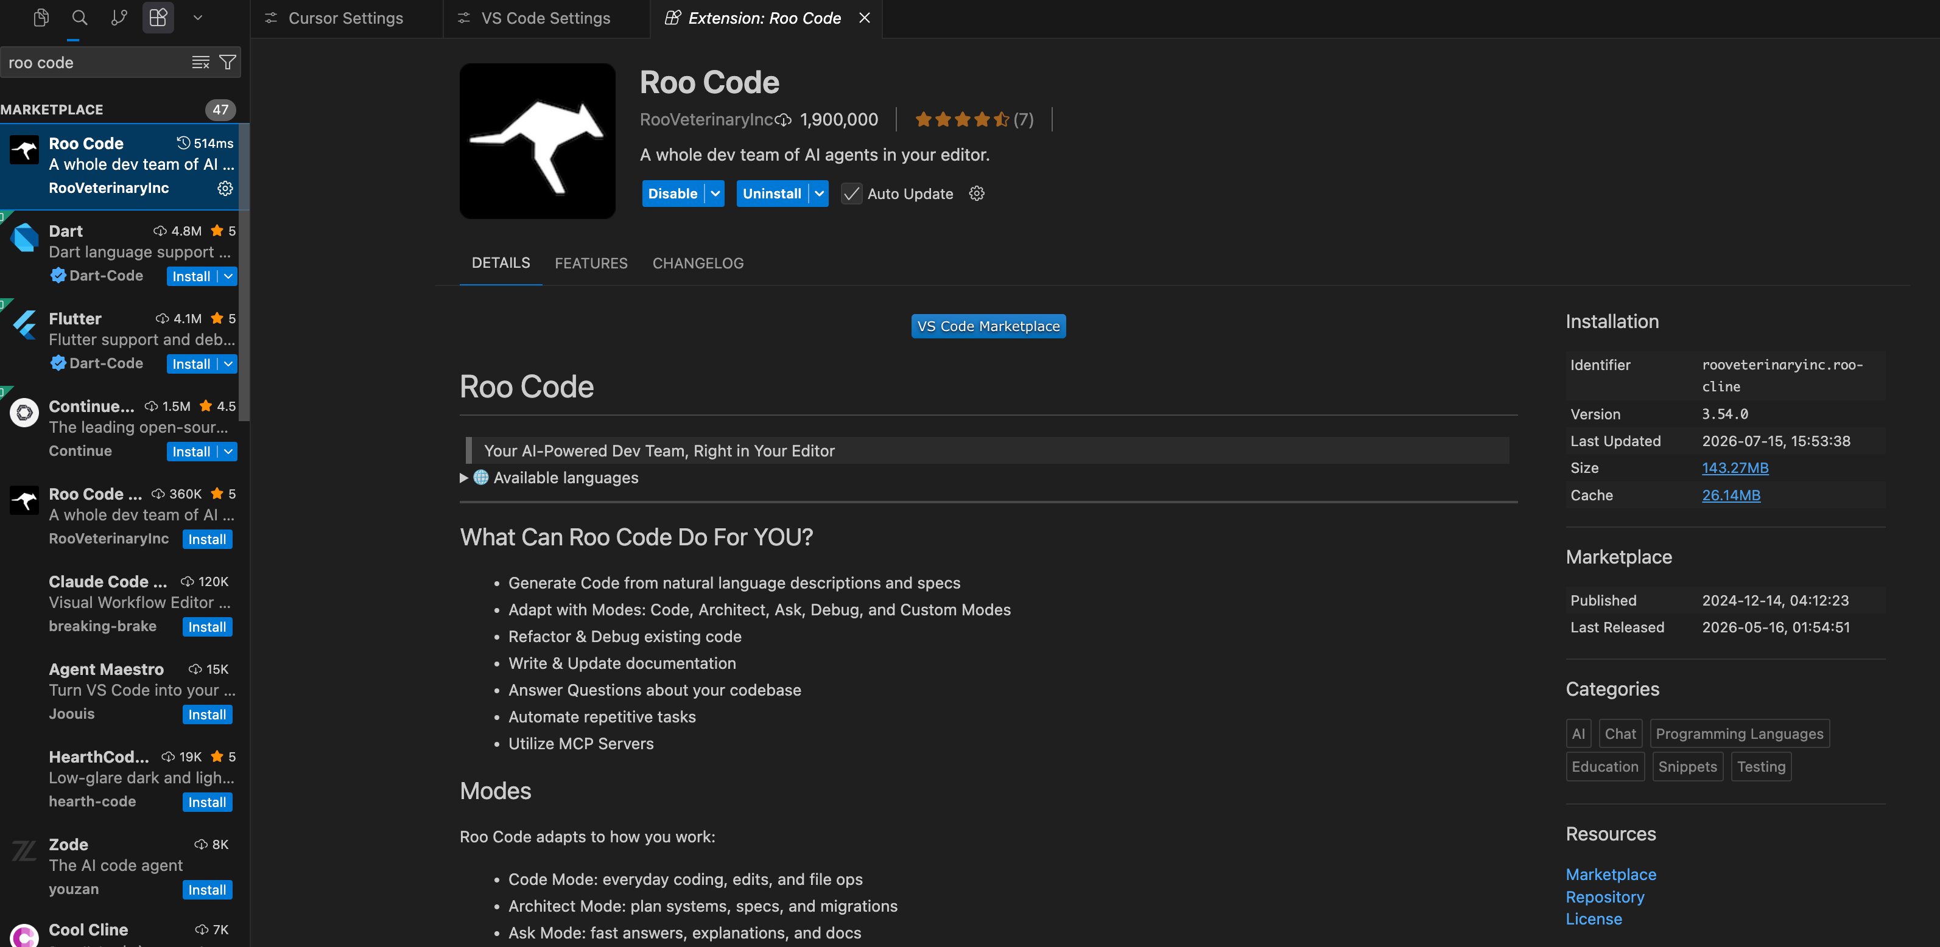
Task: Click the Flutter extension icon
Action: point(24,325)
